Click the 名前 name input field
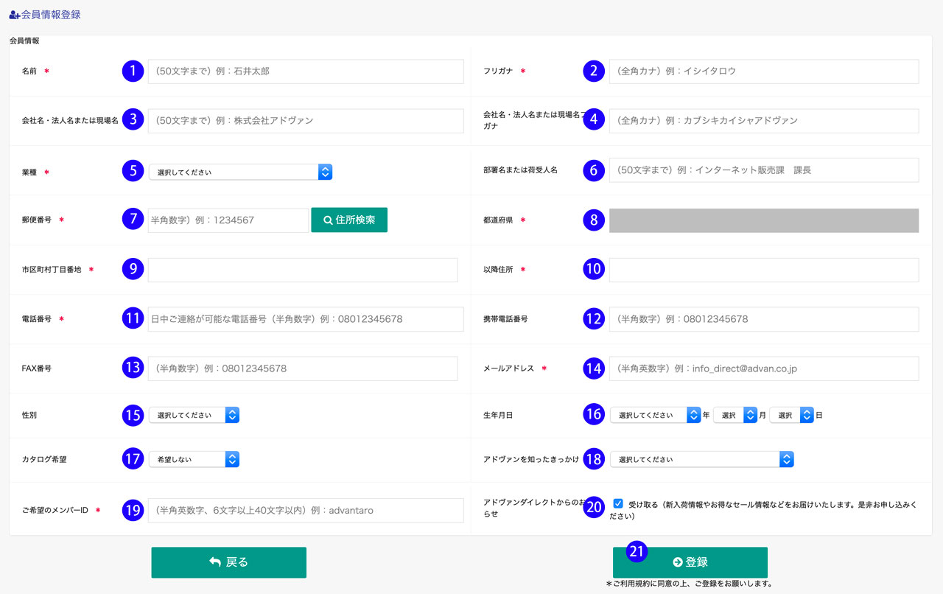943x594 pixels. (x=306, y=71)
